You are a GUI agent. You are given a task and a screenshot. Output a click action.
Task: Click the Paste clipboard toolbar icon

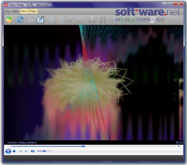(x=61, y=20)
